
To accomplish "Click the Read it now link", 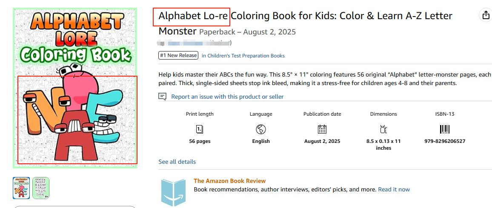I will click(394, 189).
